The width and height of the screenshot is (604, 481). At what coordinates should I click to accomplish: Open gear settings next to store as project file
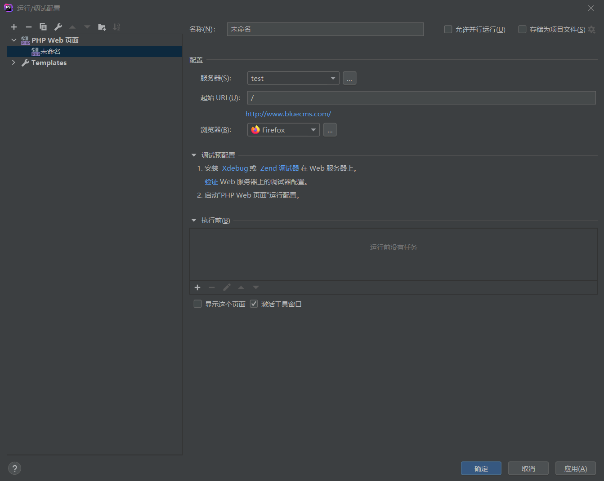pyautogui.click(x=592, y=29)
